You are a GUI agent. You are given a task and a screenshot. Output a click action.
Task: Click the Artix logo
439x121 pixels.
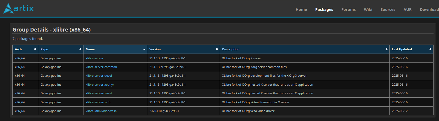click(x=19, y=8)
